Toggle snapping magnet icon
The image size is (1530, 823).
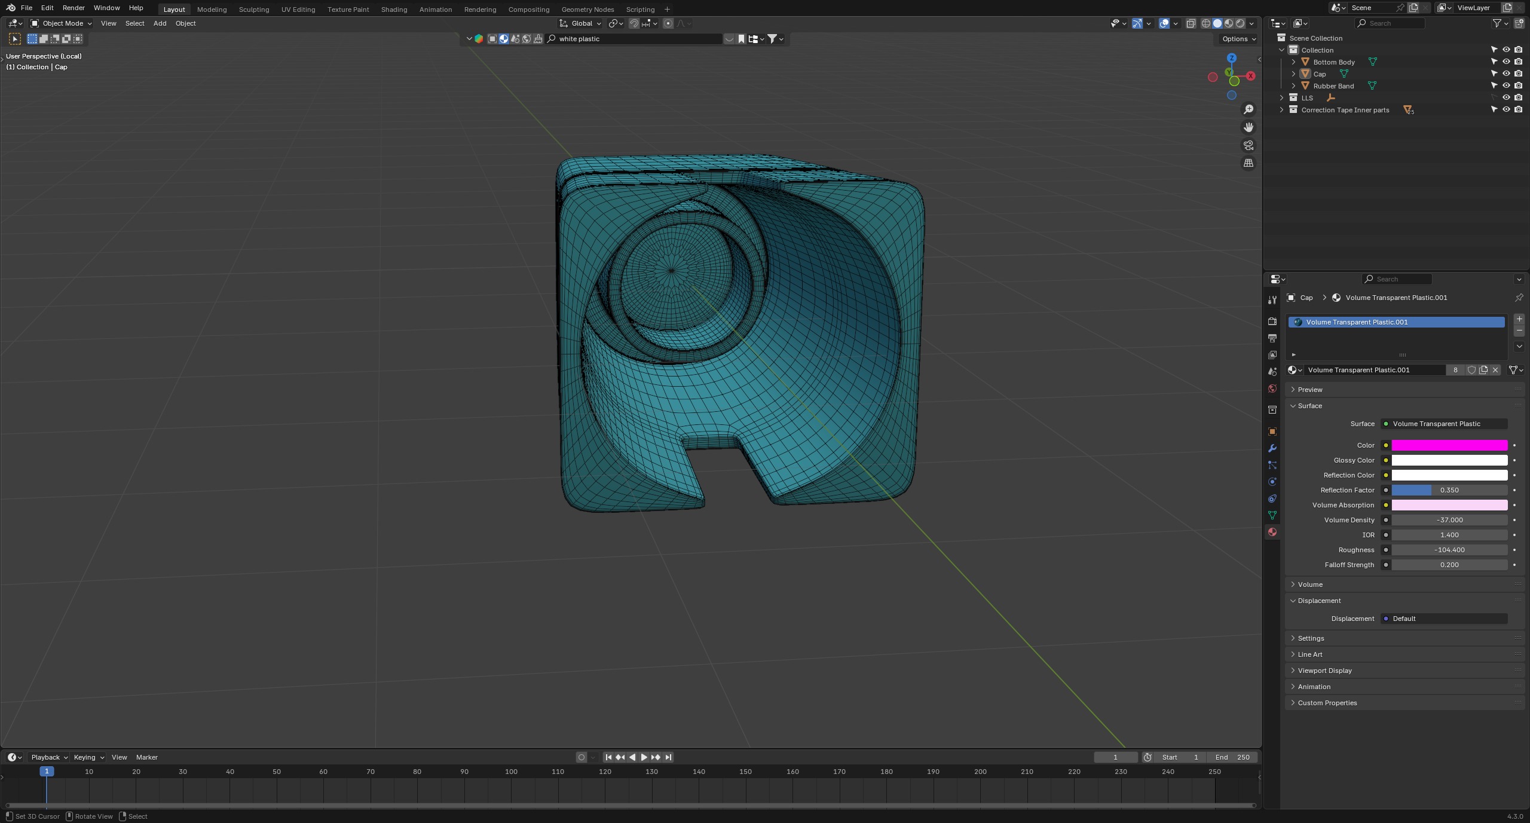634,23
